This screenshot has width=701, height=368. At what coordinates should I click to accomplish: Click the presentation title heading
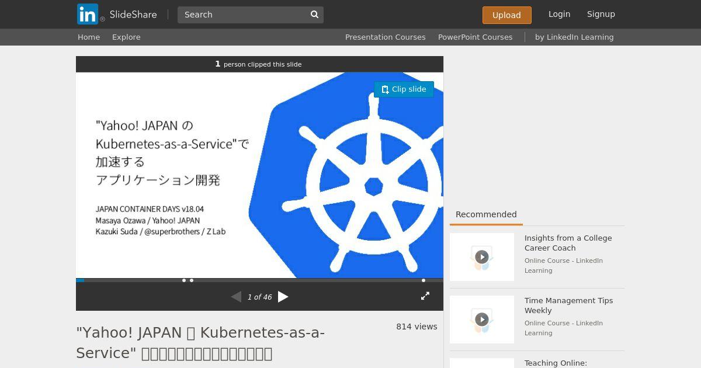click(x=200, y=343)
